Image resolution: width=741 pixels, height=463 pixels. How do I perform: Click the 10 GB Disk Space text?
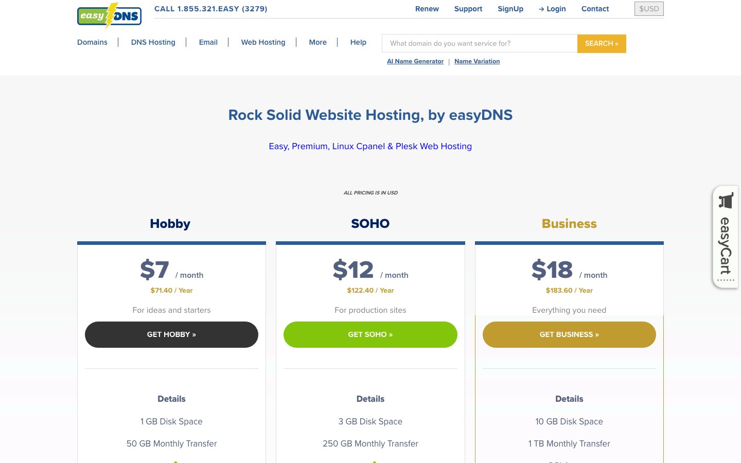(x=569, y=421)
